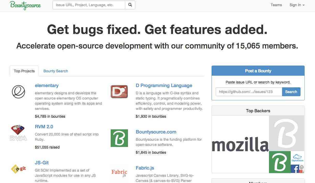
Task: Expand the Sign In dropdown
Action: point(297,5)
